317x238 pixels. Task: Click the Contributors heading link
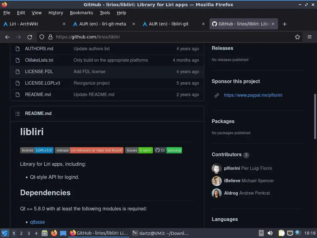click(226, 154)
